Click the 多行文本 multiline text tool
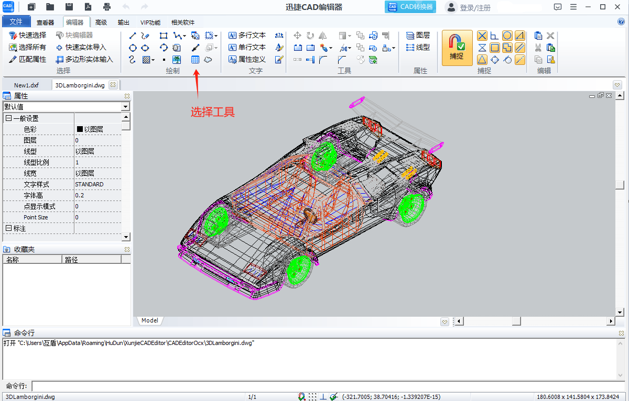629x401 pixels. click(247, 36)
